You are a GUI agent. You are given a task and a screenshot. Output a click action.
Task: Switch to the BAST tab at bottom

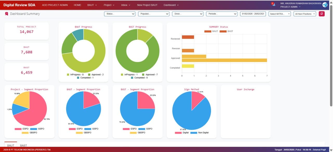pos(23,146)
